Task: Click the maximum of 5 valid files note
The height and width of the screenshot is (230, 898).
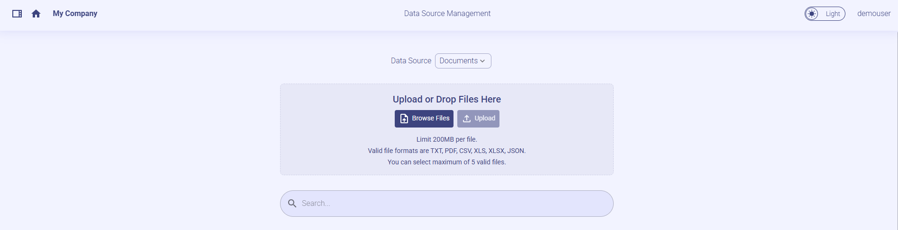Action: pos(446,162)
